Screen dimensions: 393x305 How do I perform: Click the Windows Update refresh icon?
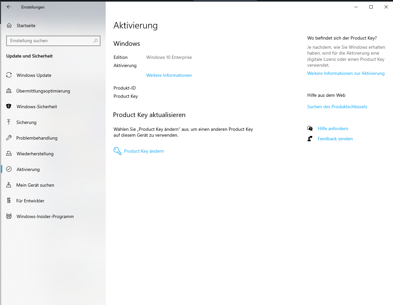point(9,75)
